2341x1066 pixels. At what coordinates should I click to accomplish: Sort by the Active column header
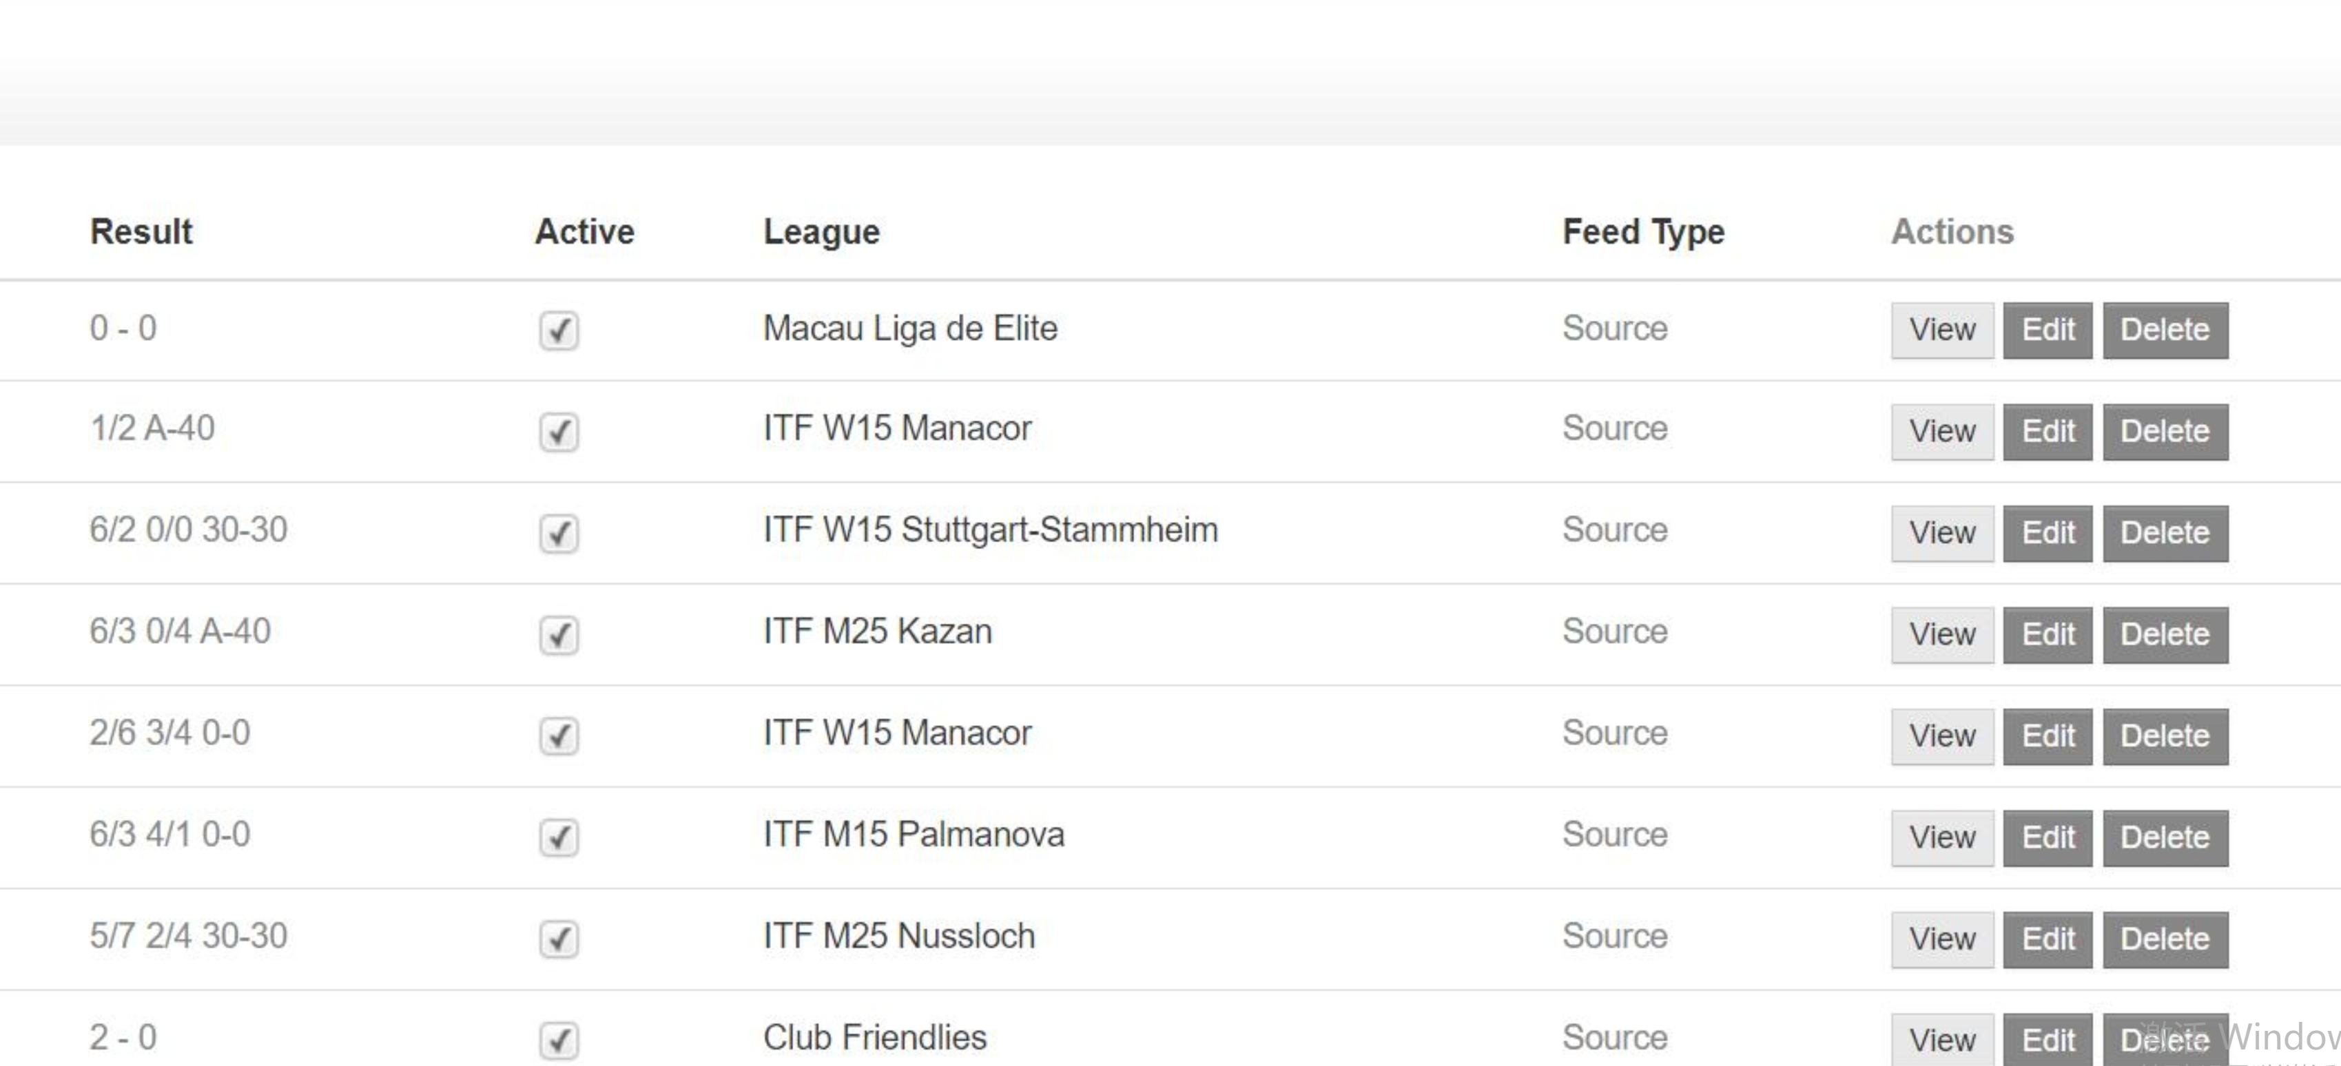click(x=584, y=231)
